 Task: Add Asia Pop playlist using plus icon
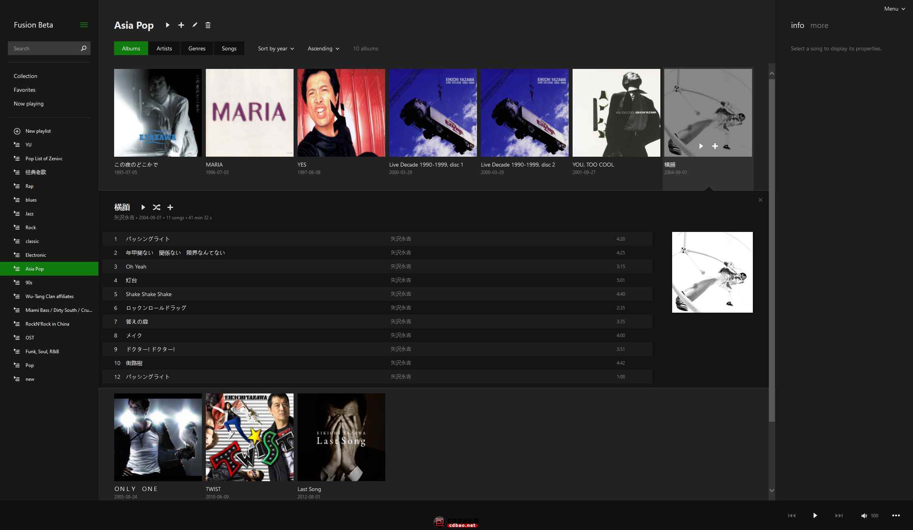[181, 25]
